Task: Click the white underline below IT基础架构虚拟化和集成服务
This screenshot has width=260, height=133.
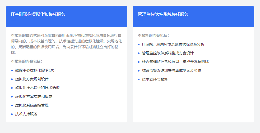Action: [x=14, y=20]
